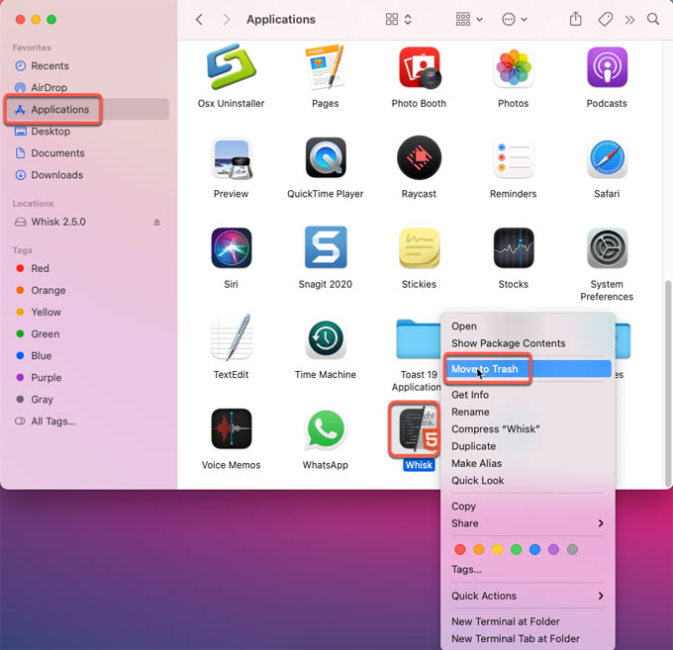Viewport: 673px width, 650px height.
Task: Select the Pages app icon
Action: 325,67
